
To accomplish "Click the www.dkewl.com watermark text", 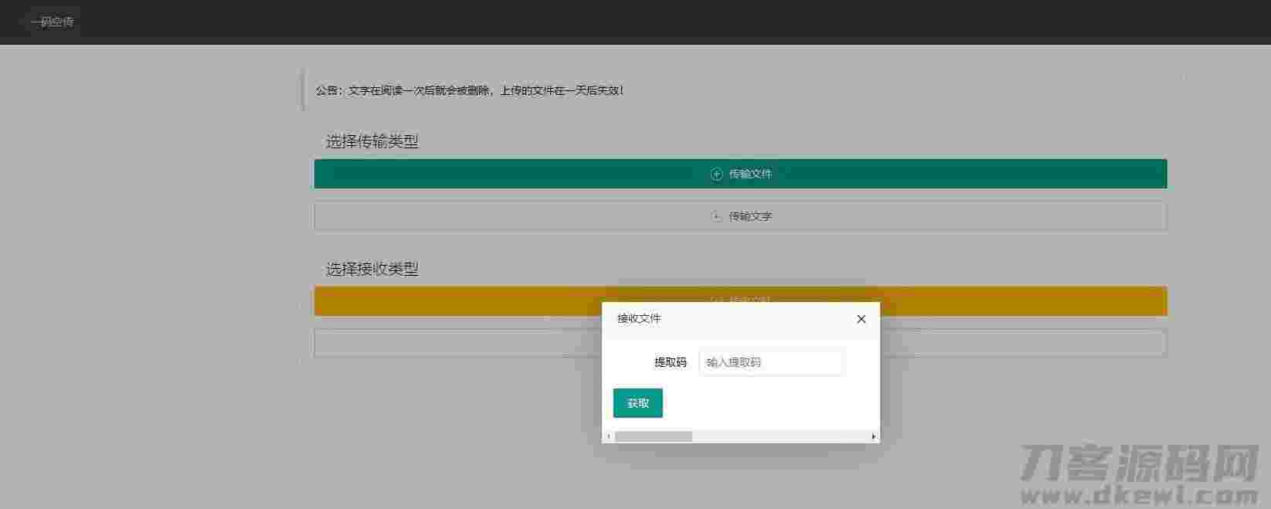I will pos(1139,494).
